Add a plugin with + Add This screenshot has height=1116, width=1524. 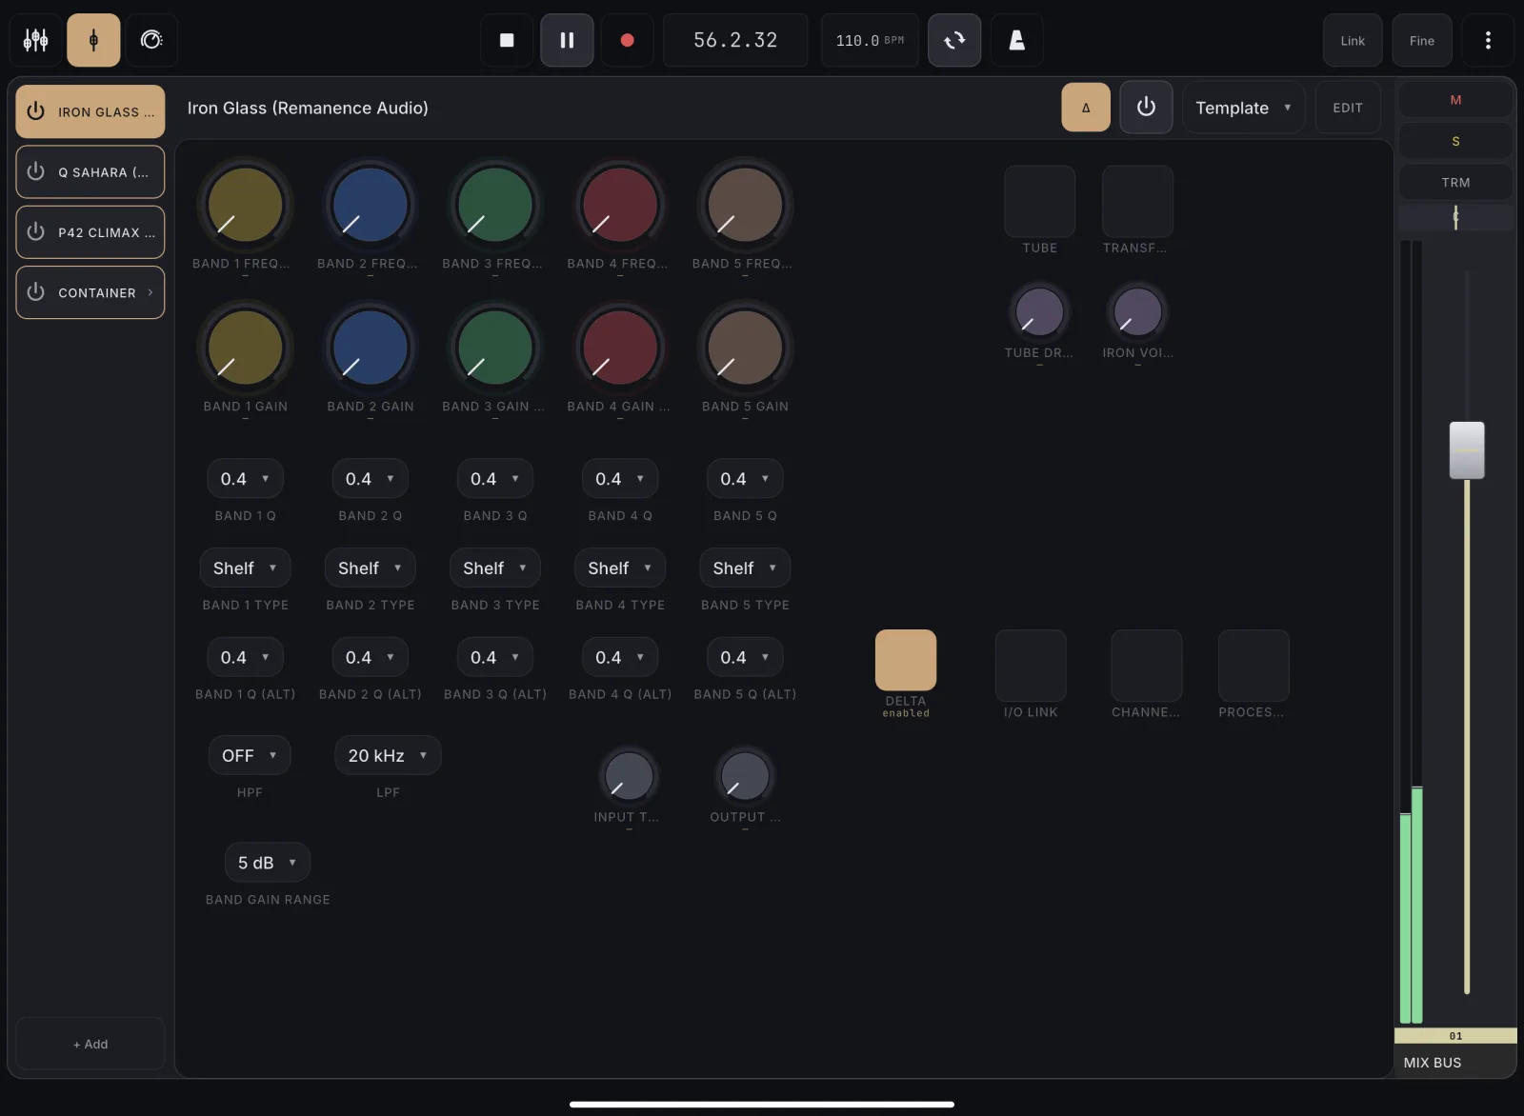tap(90, 1044)
